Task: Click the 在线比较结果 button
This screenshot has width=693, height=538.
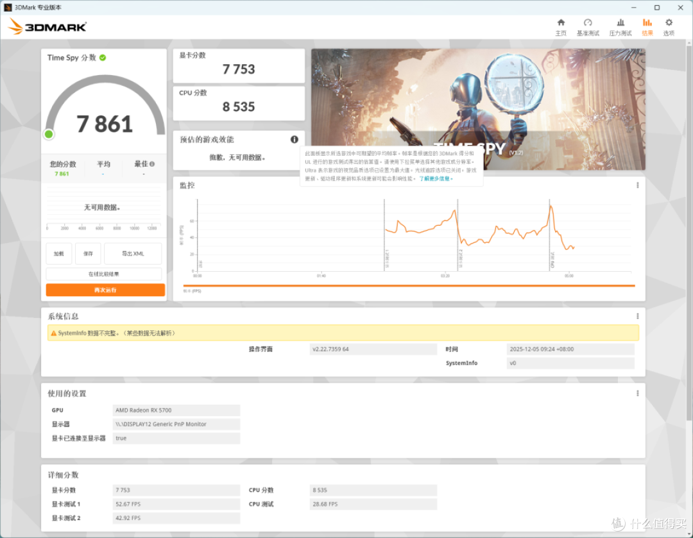Action: coord(104,274)
